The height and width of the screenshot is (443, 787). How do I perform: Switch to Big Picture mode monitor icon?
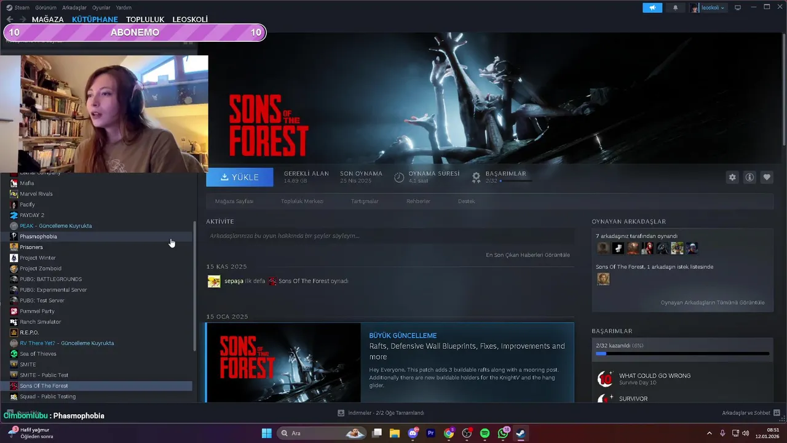[x=738, y=8]
